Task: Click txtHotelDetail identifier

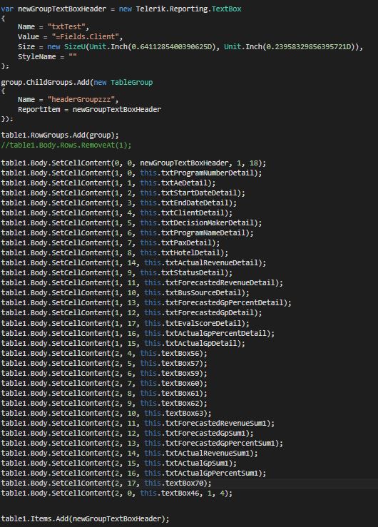Action: click(x=190, y=252)
